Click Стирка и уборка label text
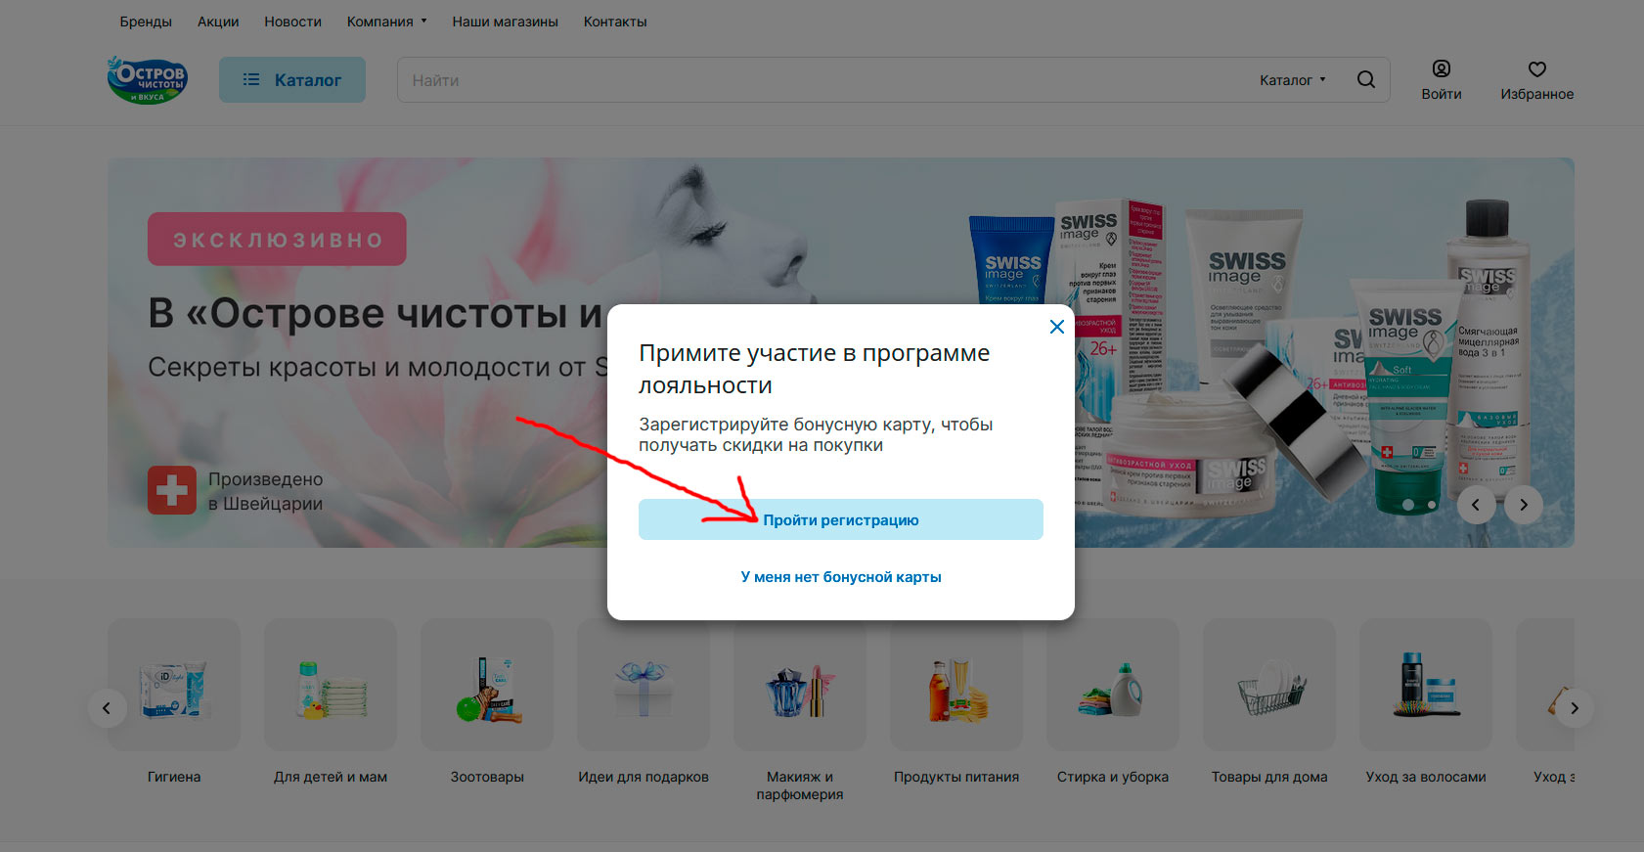Image resolution: width=1644 pixels, height=852 pixels. tap(1113, 777)
